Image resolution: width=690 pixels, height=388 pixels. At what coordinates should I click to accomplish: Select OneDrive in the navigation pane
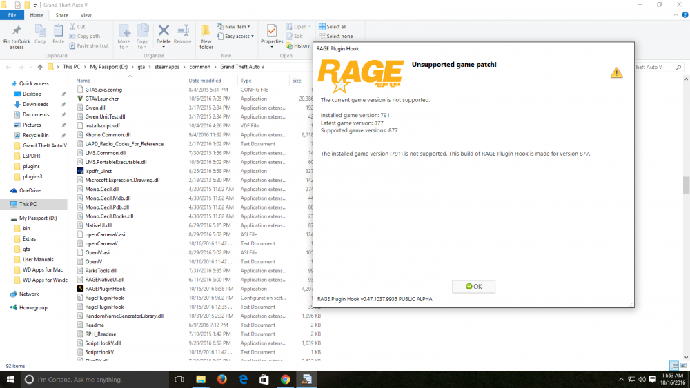[x=30, y=190]
